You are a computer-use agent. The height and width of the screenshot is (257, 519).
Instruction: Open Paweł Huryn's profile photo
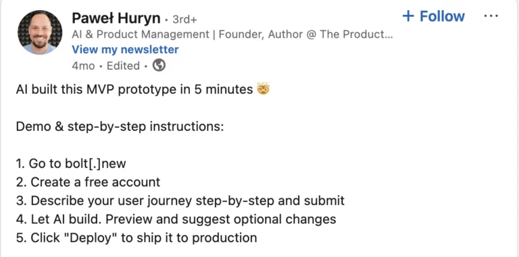pos(40,32)
